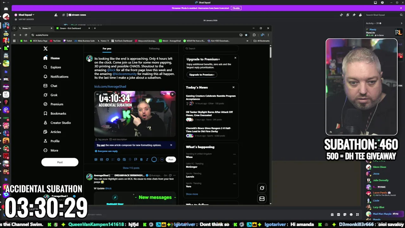Open a new browser tab
The image size is (405, 228).
[x=95, y=28]
